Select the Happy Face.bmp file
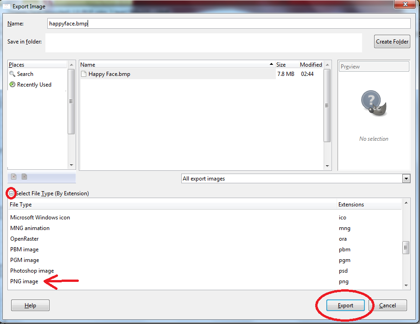This screenshot has height=324, width=420. tap(178, 74)
